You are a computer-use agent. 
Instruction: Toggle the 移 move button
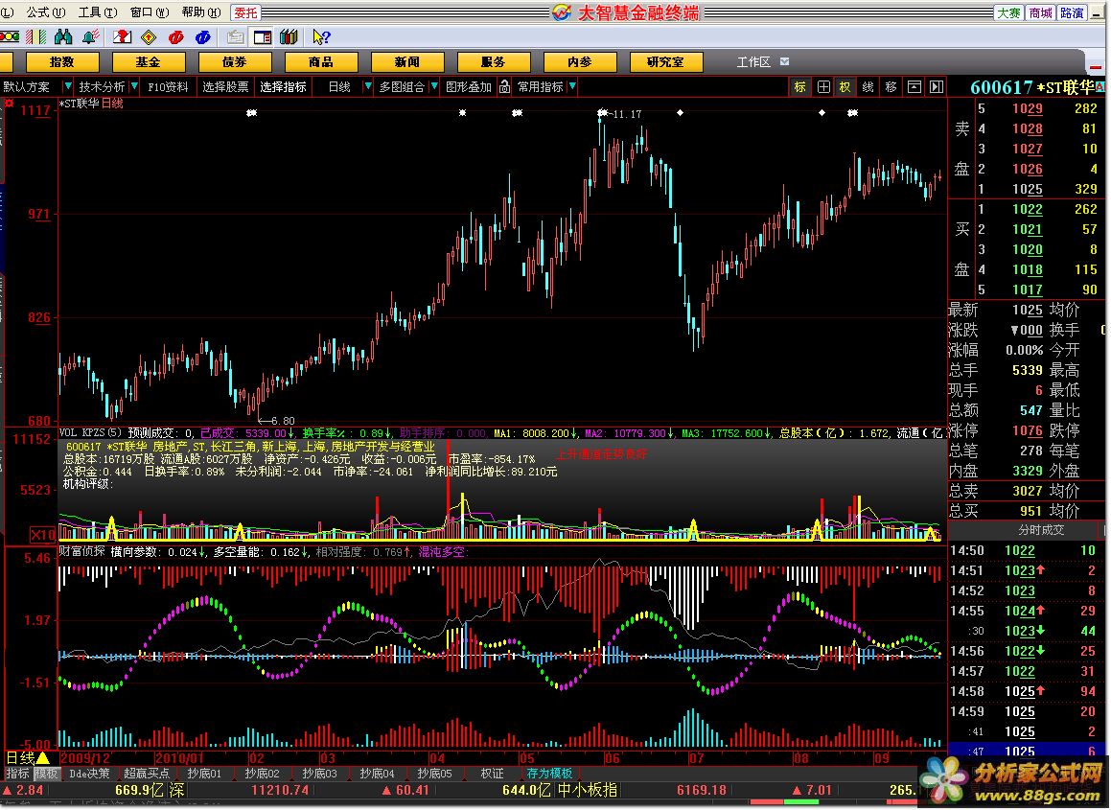pyautogui.click(x=891, y=86)
